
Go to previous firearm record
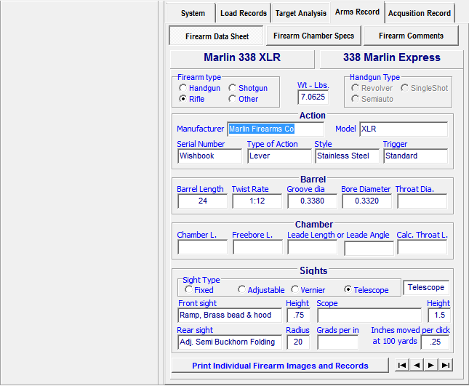pyautogui.click(x=417, y=365)
